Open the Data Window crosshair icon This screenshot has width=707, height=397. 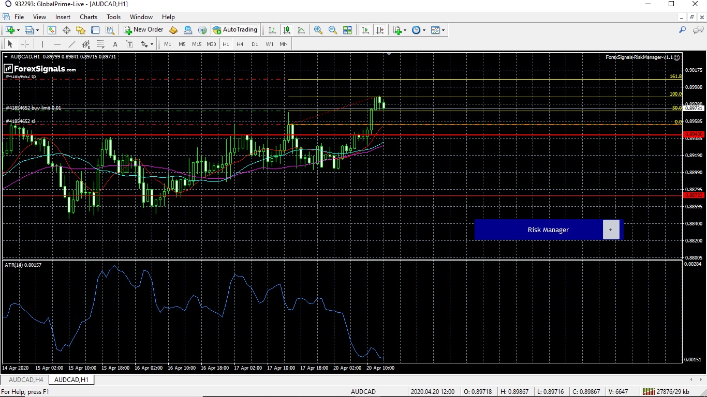(66, 30)
